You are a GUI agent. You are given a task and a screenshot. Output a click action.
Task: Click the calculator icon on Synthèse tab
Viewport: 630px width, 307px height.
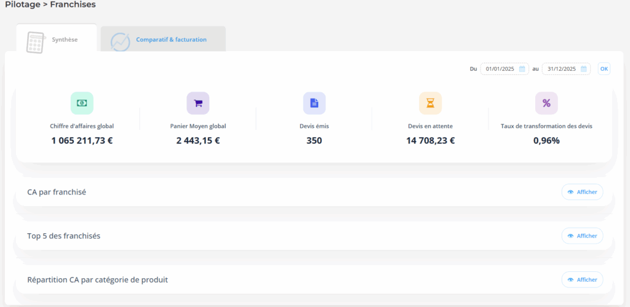[x=38, y=42]
